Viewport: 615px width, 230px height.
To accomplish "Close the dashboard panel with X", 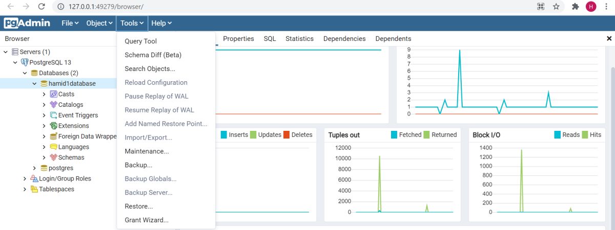I will coord(609,38).
